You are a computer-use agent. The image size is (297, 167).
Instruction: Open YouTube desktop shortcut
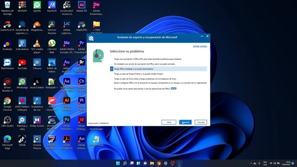click(x=22, y=64)
